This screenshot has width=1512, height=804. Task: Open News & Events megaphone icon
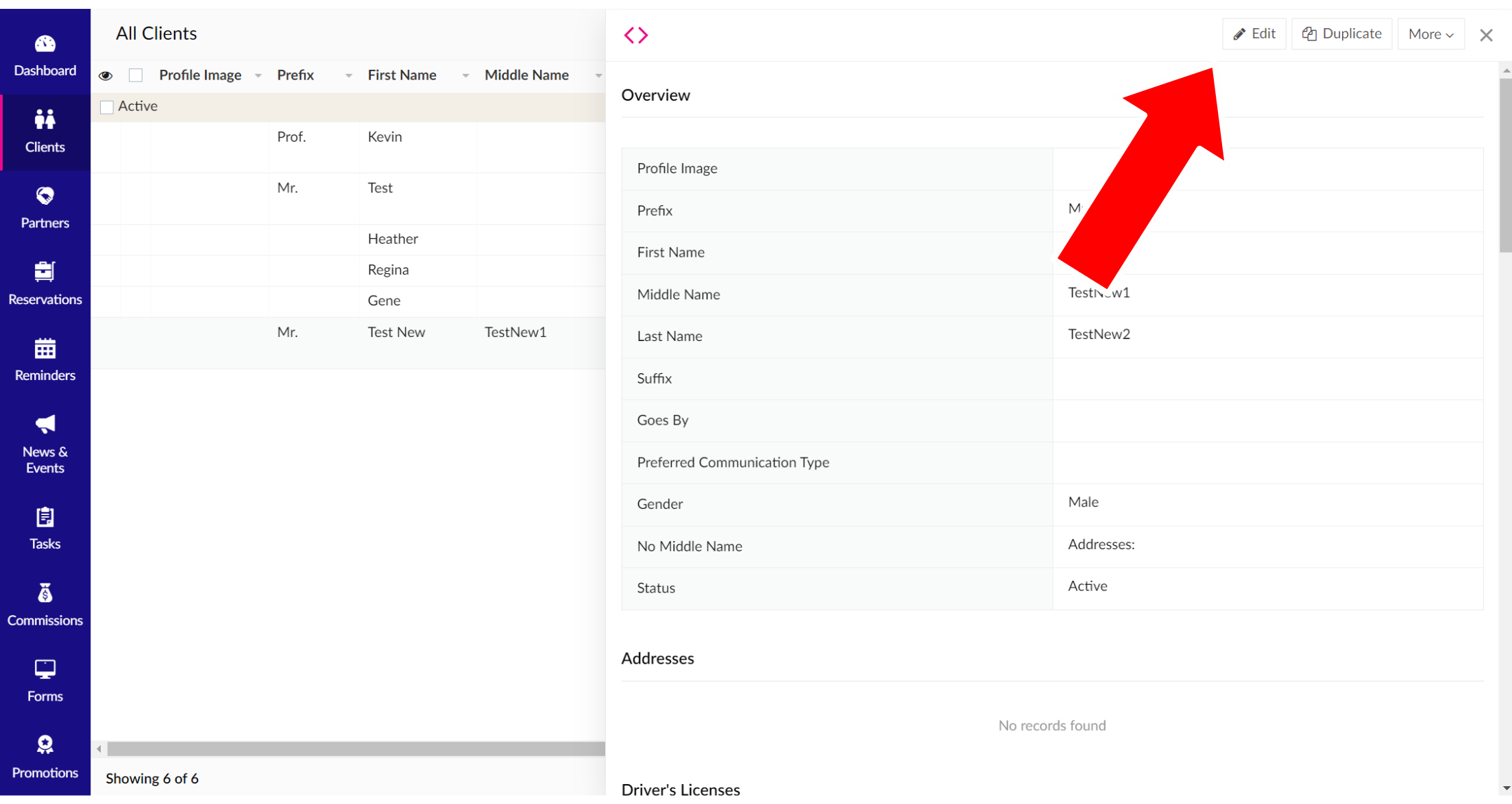pyautogui.click(x=45, y=425)
